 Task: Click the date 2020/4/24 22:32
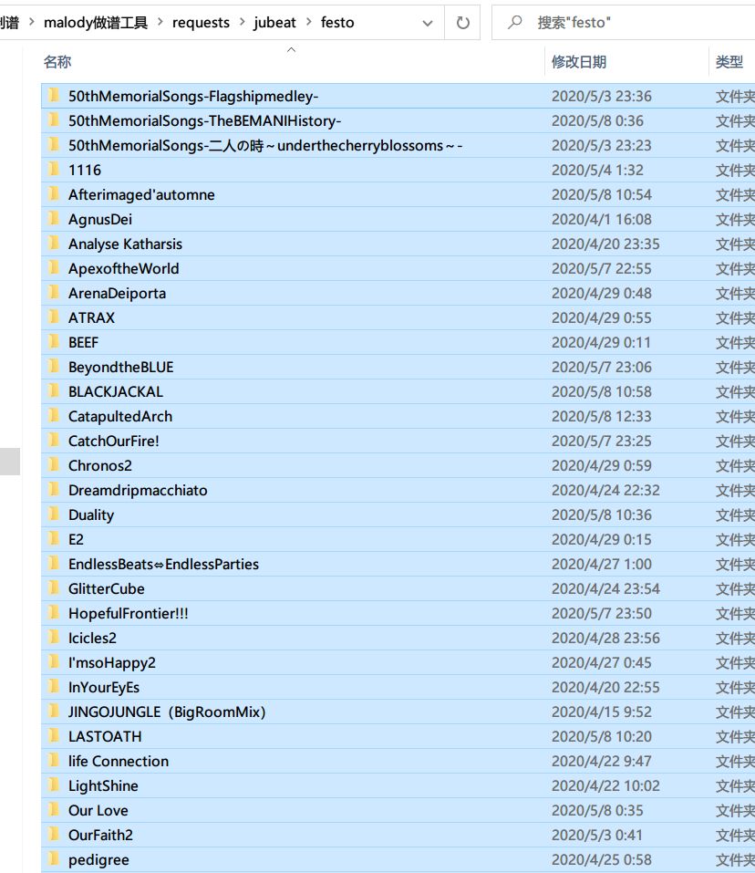click(x=605, y=491)
